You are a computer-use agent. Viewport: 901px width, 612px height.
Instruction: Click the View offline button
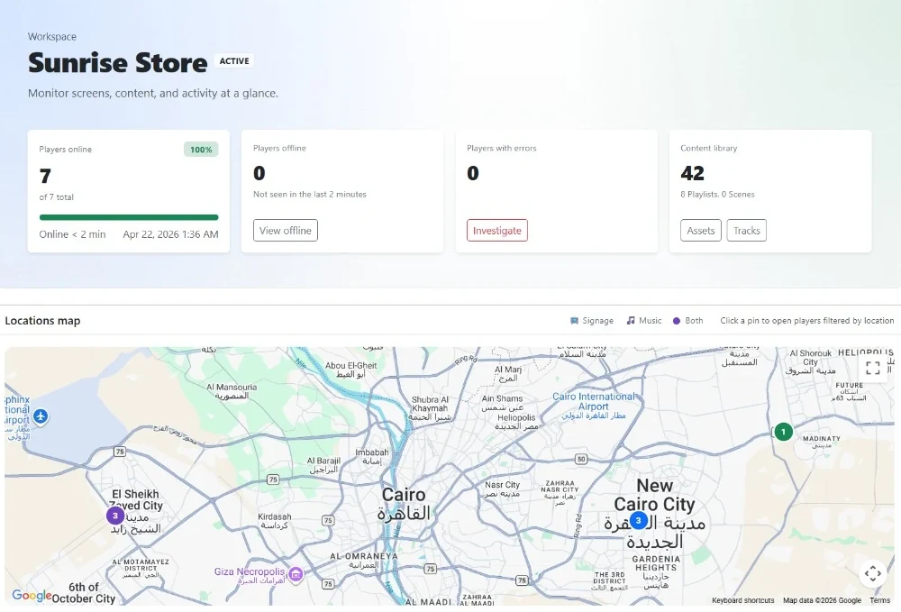coord(284,230)
